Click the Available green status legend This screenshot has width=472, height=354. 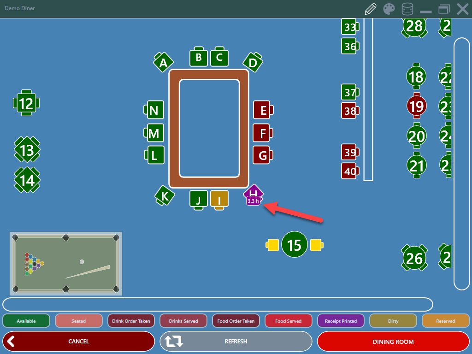(x=26, y=321)
